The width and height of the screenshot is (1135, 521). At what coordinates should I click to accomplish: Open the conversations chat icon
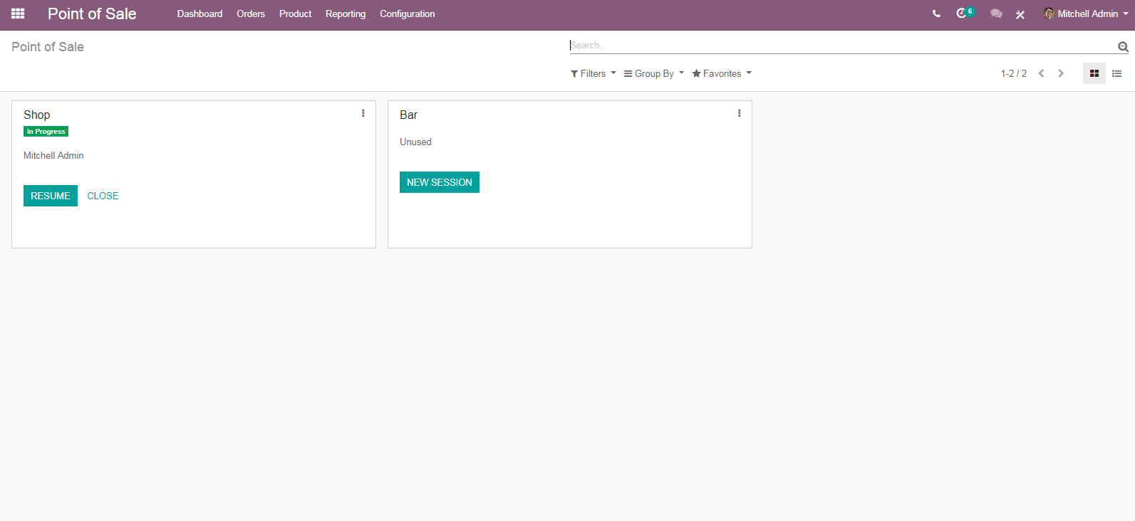(996, 14)
